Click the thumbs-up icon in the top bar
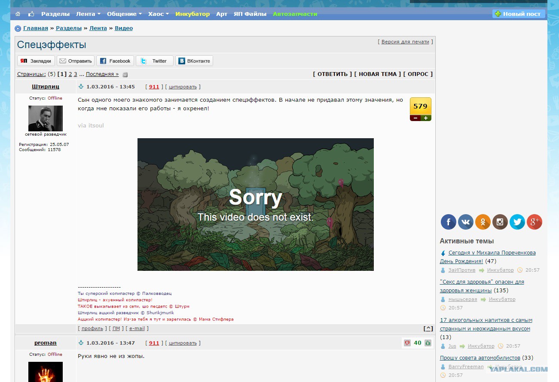This screenshot has height=382, width=559. pos(31,14)
